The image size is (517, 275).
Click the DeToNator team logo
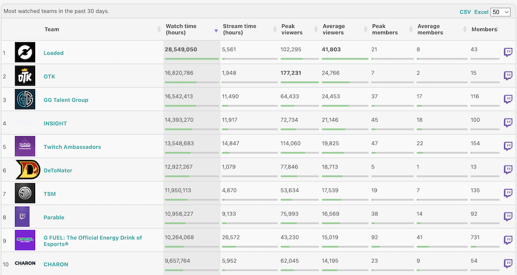coord(25,170)
